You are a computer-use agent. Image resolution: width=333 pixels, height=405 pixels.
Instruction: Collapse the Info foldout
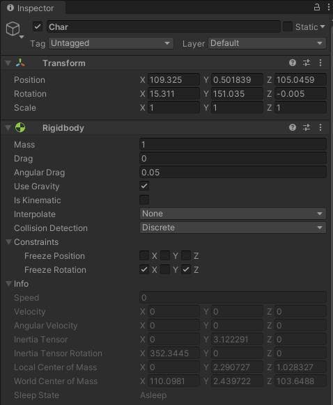point(9,284)
